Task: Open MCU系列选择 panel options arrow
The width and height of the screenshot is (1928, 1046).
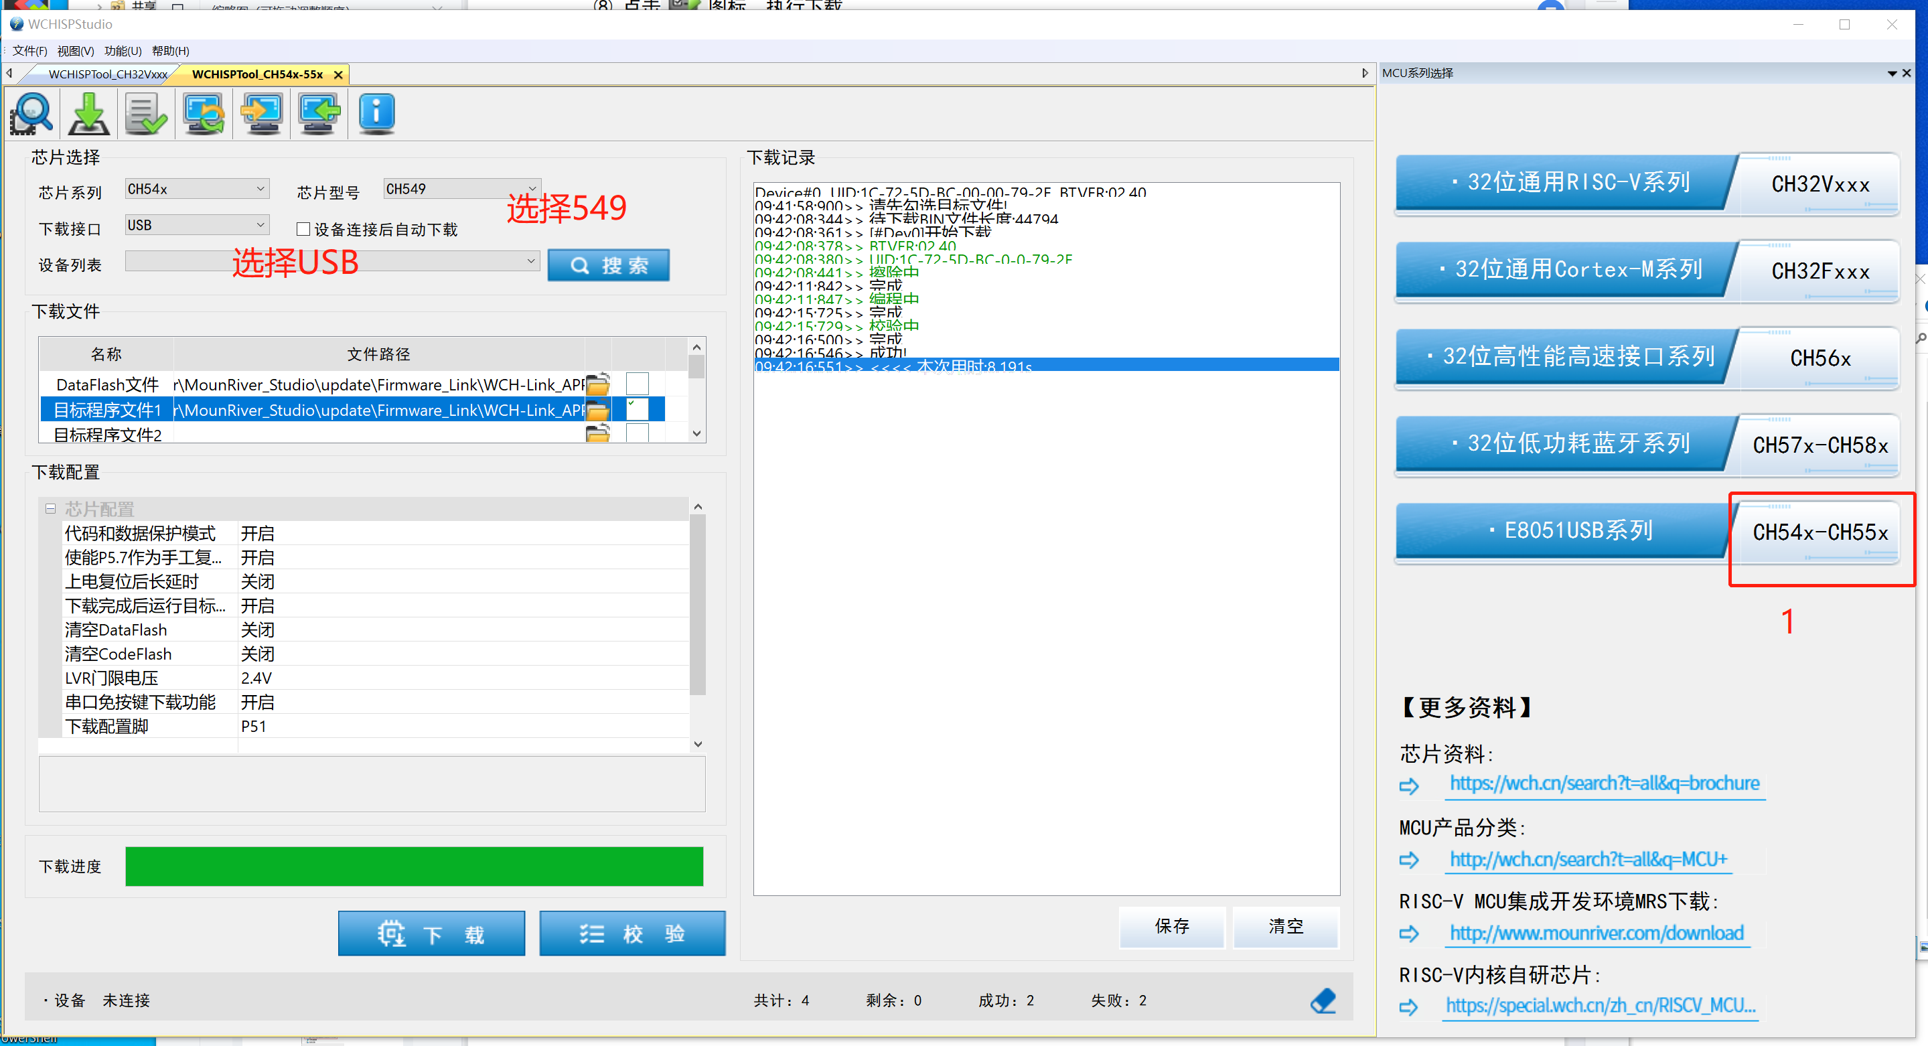Action: 1892,73
